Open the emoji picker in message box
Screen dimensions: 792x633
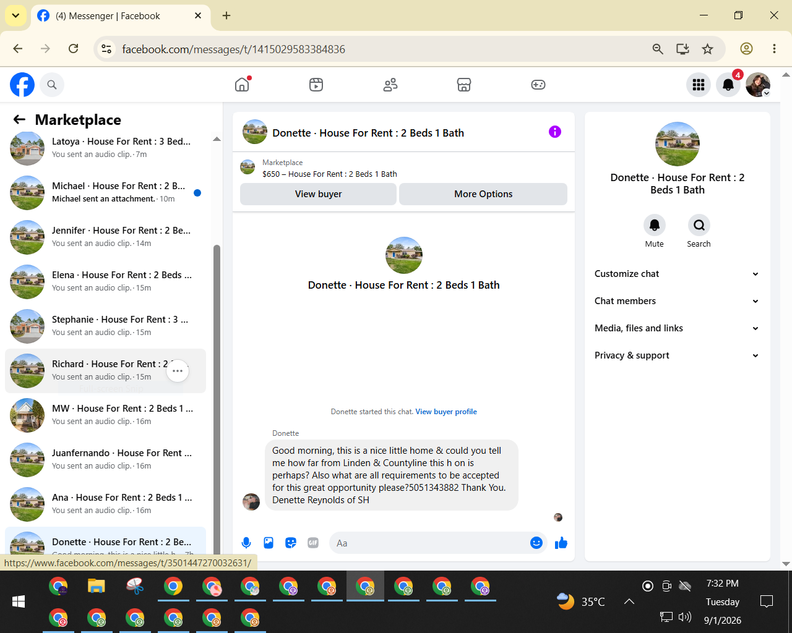point(536,543)
